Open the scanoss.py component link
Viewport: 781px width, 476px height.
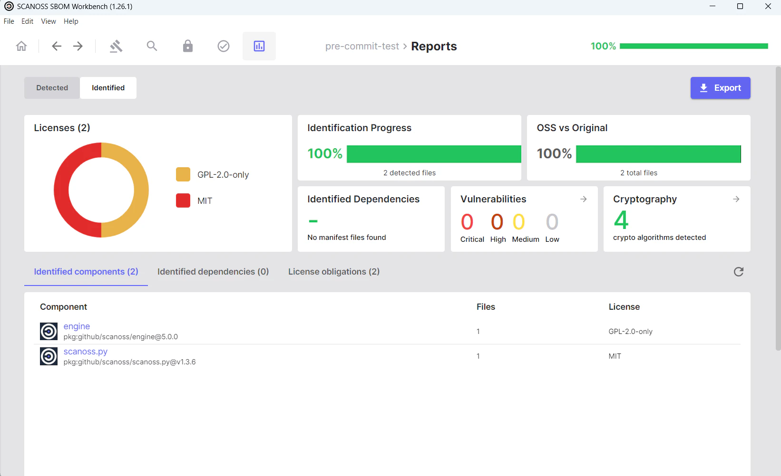[86, 352]
